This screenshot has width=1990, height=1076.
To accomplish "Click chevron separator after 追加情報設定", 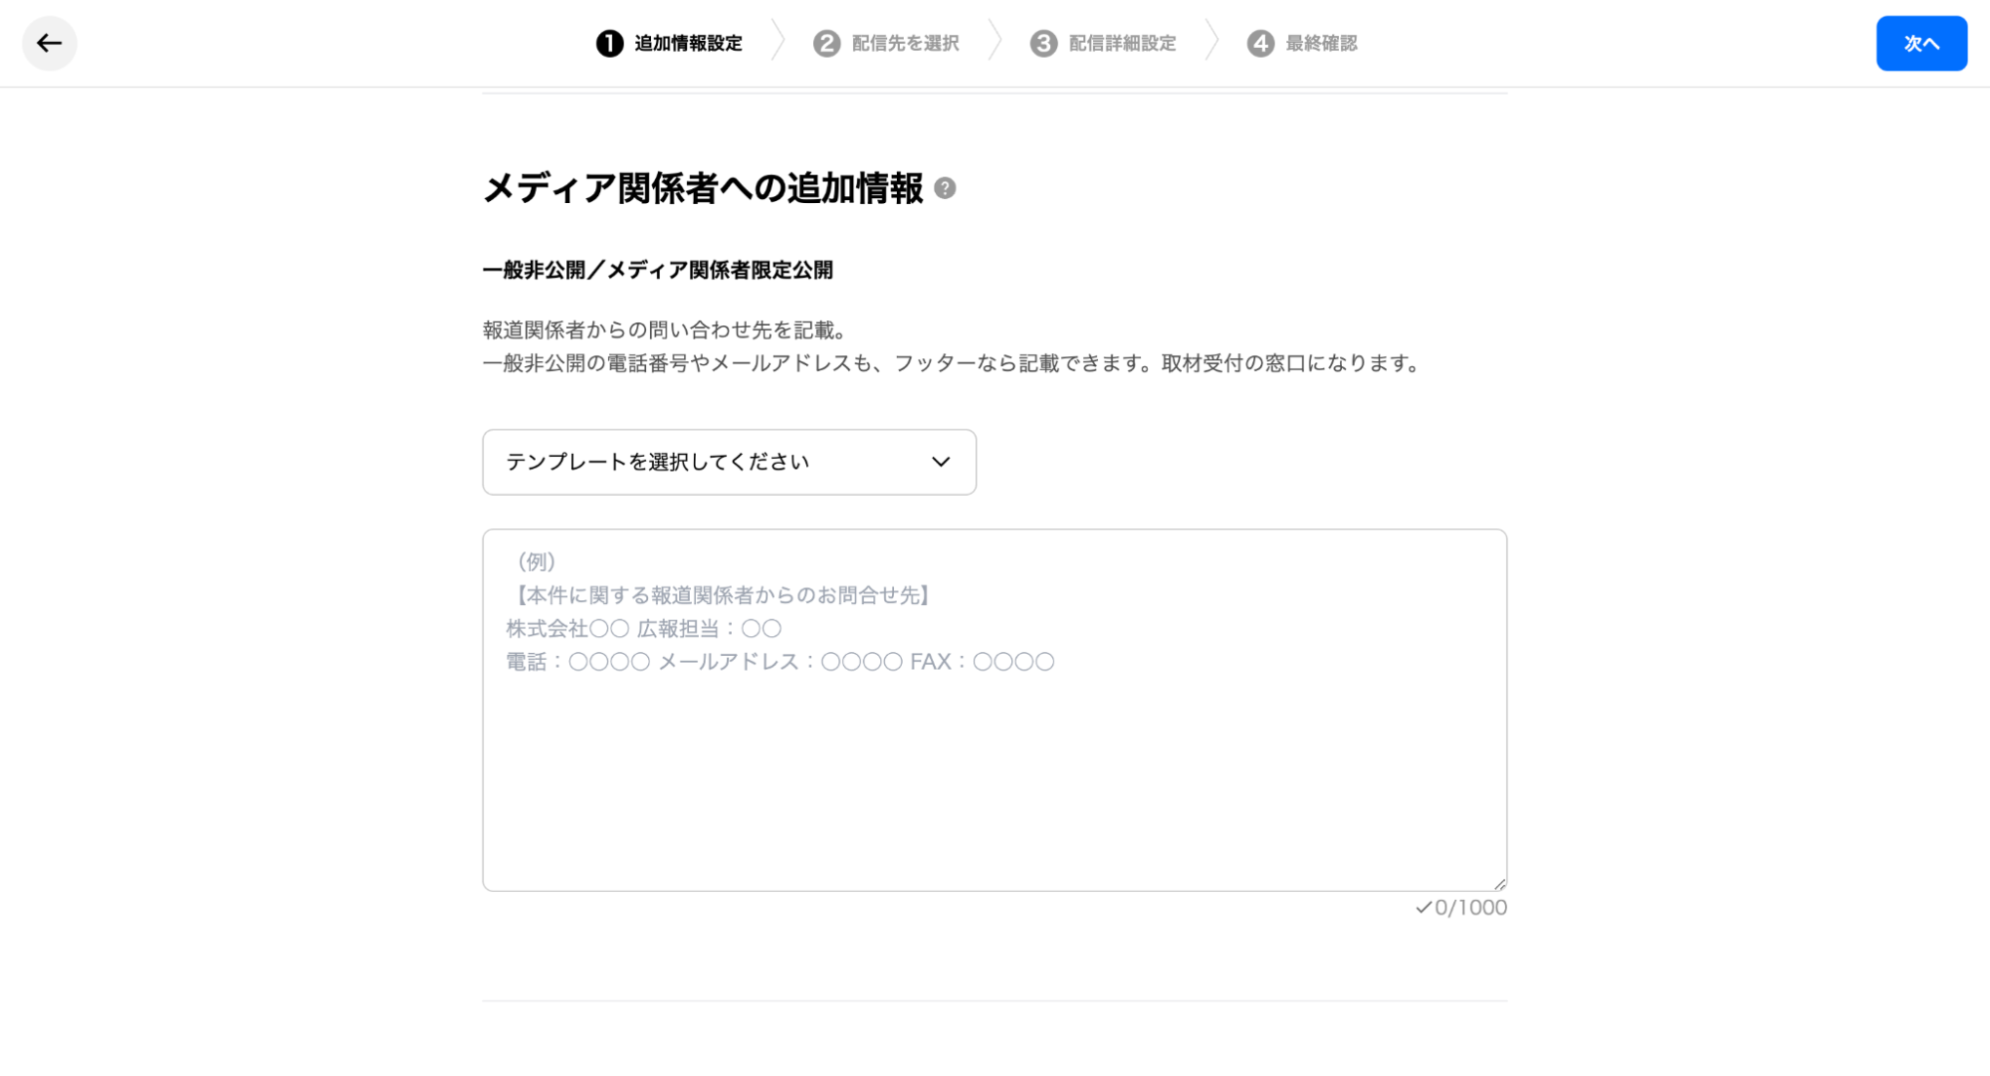I will (x=777, y=41).
